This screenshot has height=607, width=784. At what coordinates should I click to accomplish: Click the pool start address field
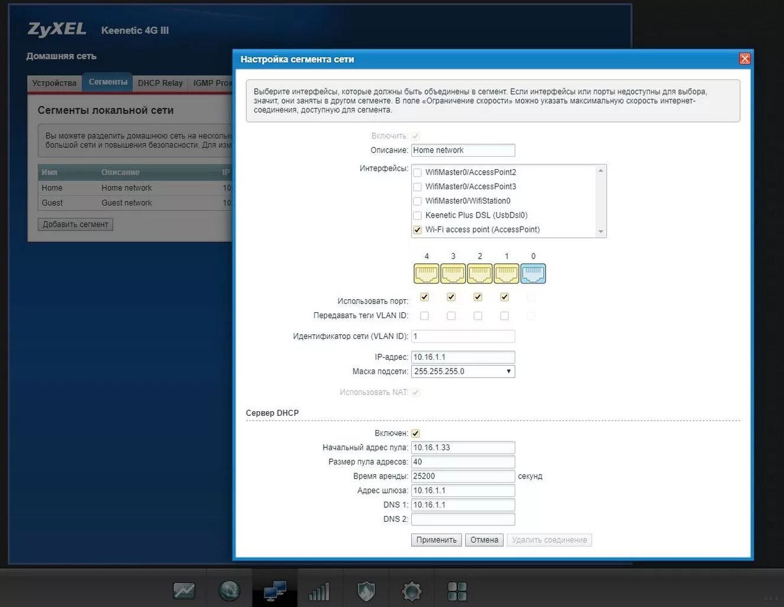click(x=463, y=448)
